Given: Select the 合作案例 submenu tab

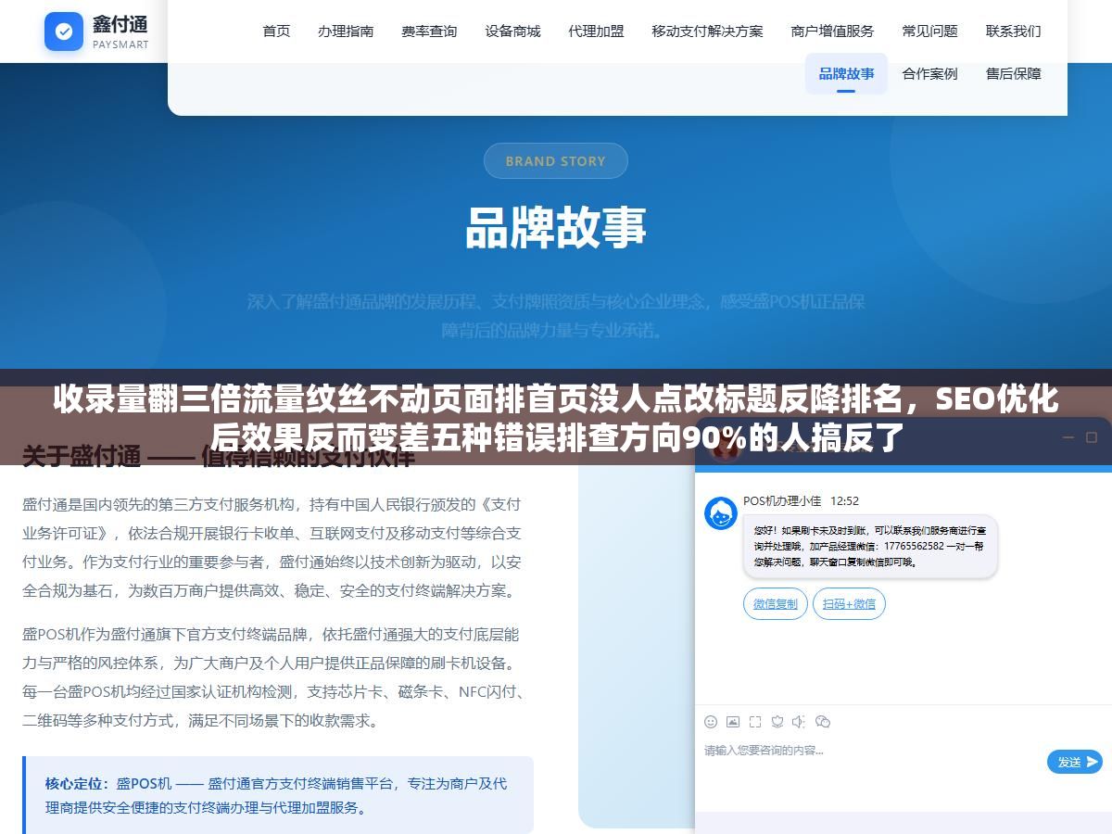Looking at the screenshot, I should click(x=929, y=73).
